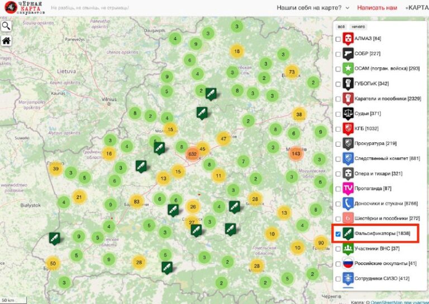The height and width of the screenshot is (304, 429).
Task: Click the «Каратели и пособники [2329]» label
Action: point(388,99)
